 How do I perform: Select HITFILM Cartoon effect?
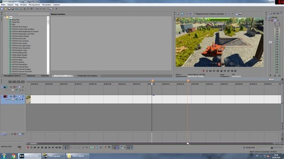pos(18,62)
